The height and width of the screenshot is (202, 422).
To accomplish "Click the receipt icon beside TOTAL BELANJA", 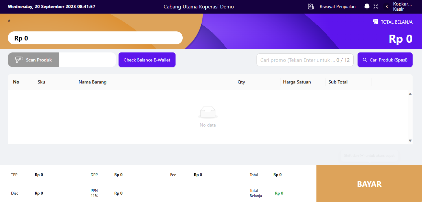I will pos(375,22).
